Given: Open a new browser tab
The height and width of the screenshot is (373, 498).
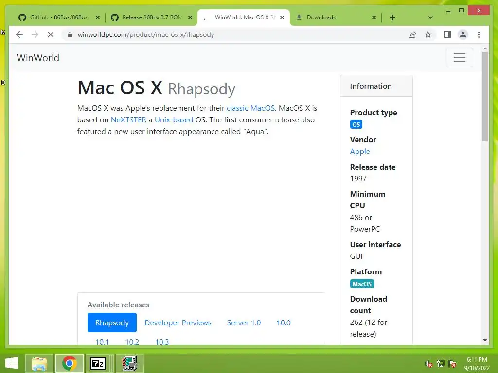Looking at the screenshot, I should 392,17.
